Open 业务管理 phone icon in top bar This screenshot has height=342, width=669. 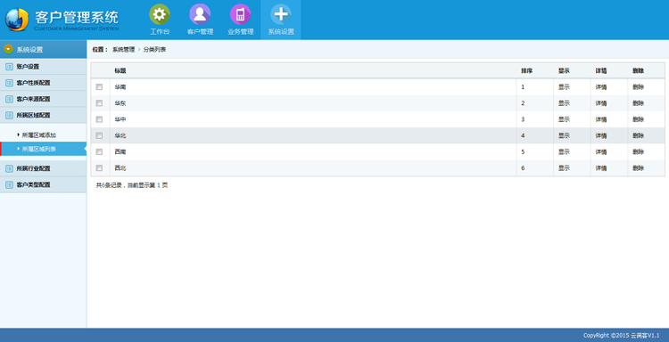click(x=240, y=14)
